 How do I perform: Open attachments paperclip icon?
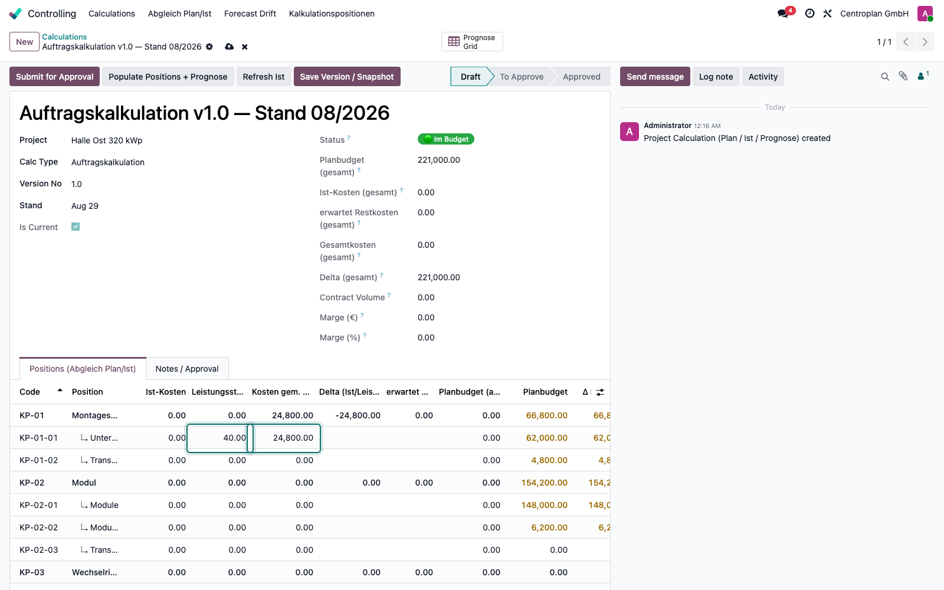[x=903, y=76]
